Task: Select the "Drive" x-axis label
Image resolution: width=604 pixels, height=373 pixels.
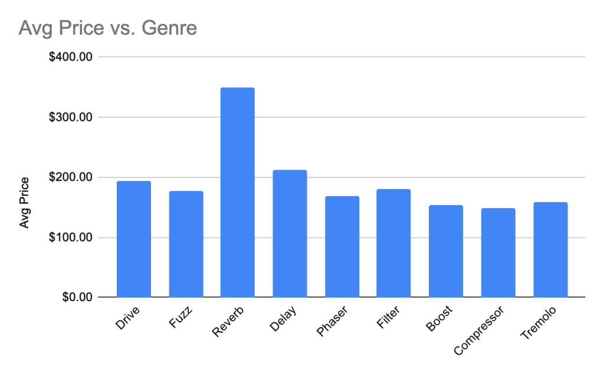Action: click(x=129, y=318)
